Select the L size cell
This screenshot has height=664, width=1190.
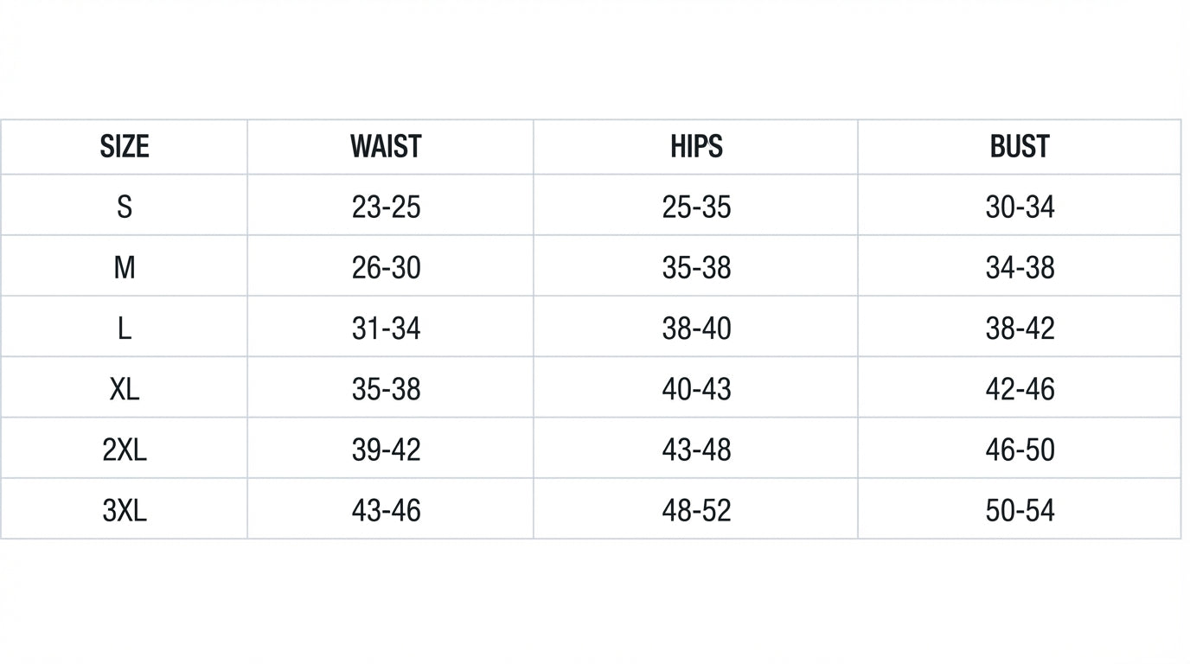(x=125, y=328)
